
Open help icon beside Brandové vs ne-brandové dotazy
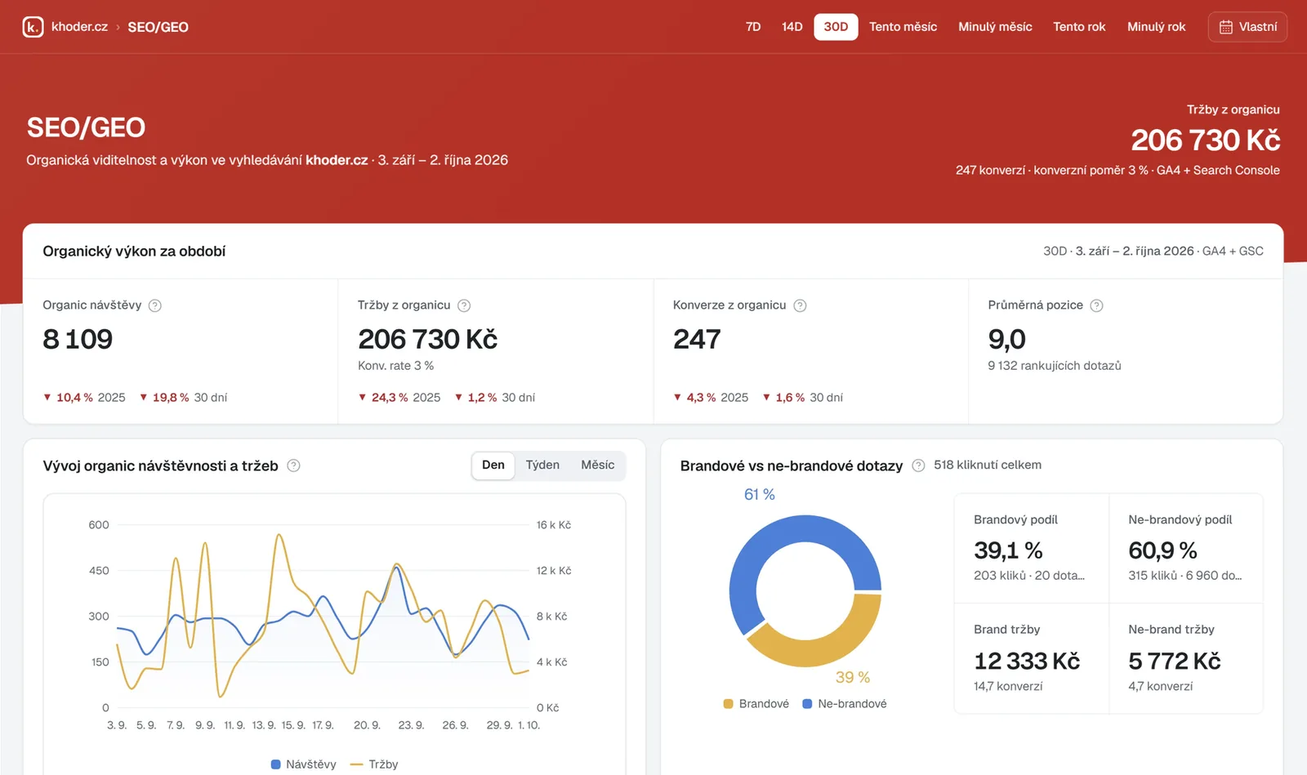[x=918, y=465]
